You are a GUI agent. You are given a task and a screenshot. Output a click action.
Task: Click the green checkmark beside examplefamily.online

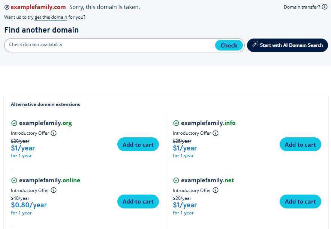(14, 180)
